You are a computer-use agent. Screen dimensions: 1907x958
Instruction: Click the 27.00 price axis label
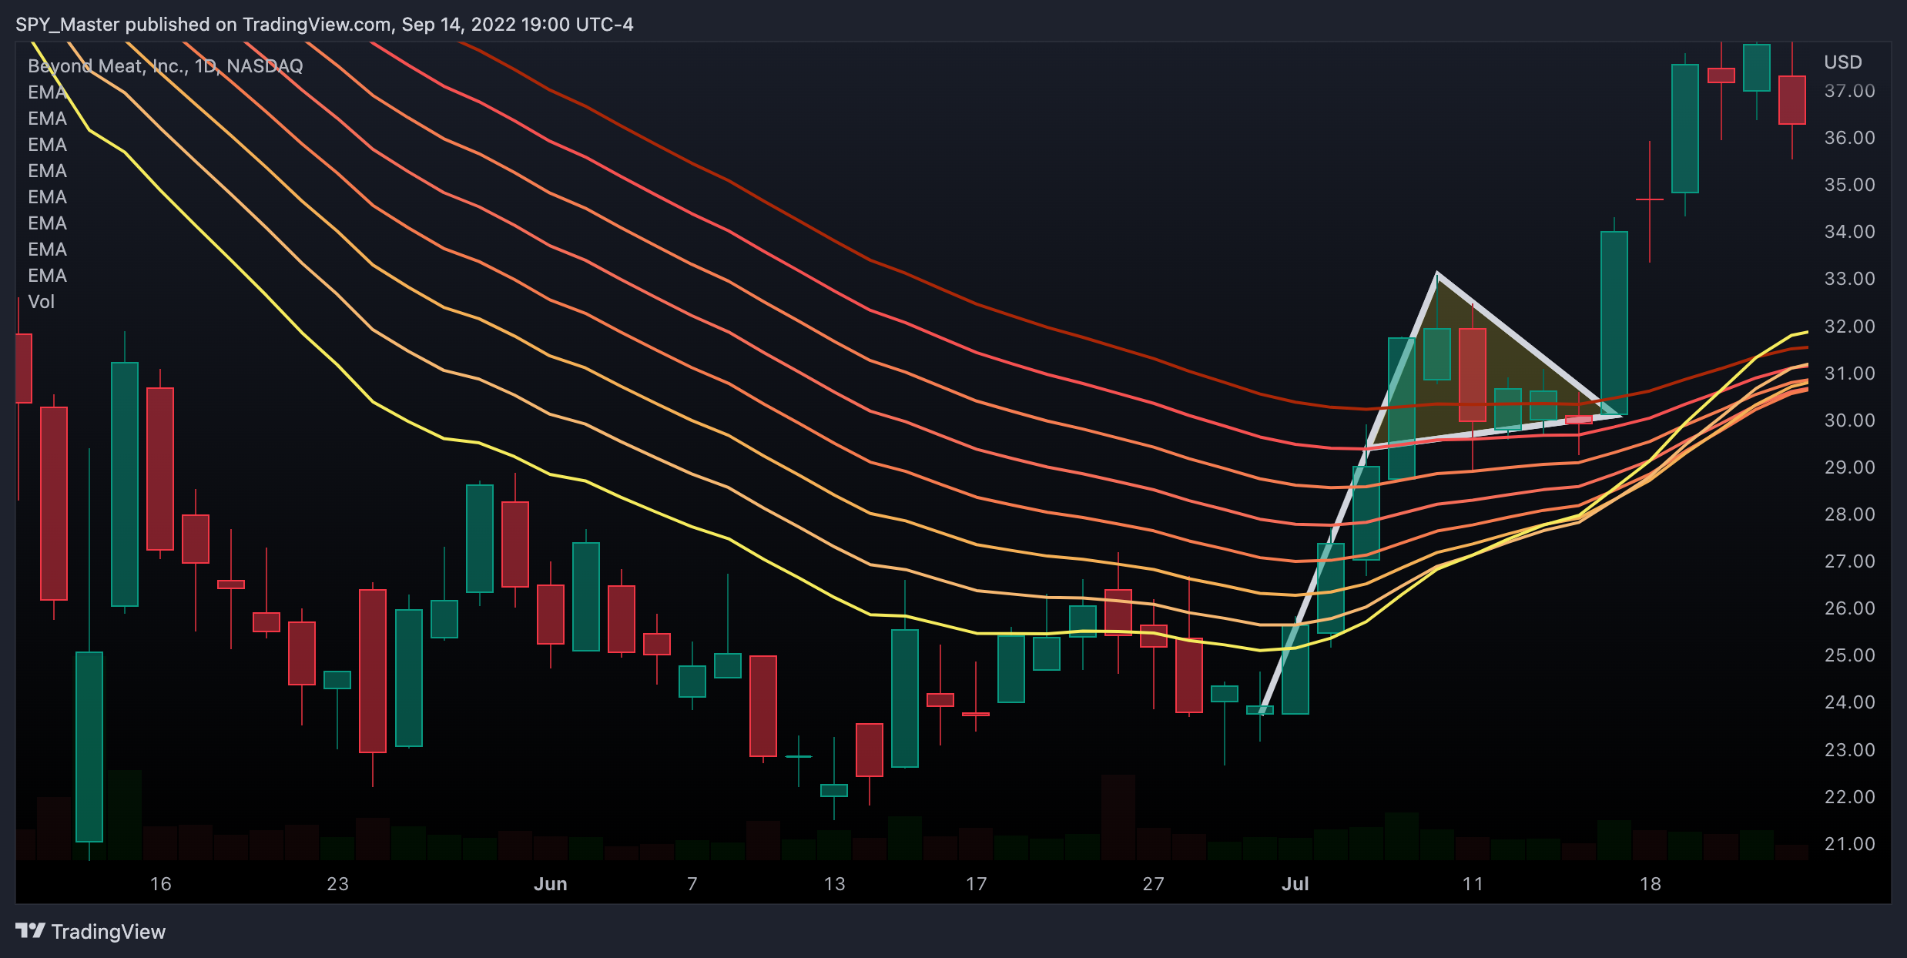(x=1850, y=561)
